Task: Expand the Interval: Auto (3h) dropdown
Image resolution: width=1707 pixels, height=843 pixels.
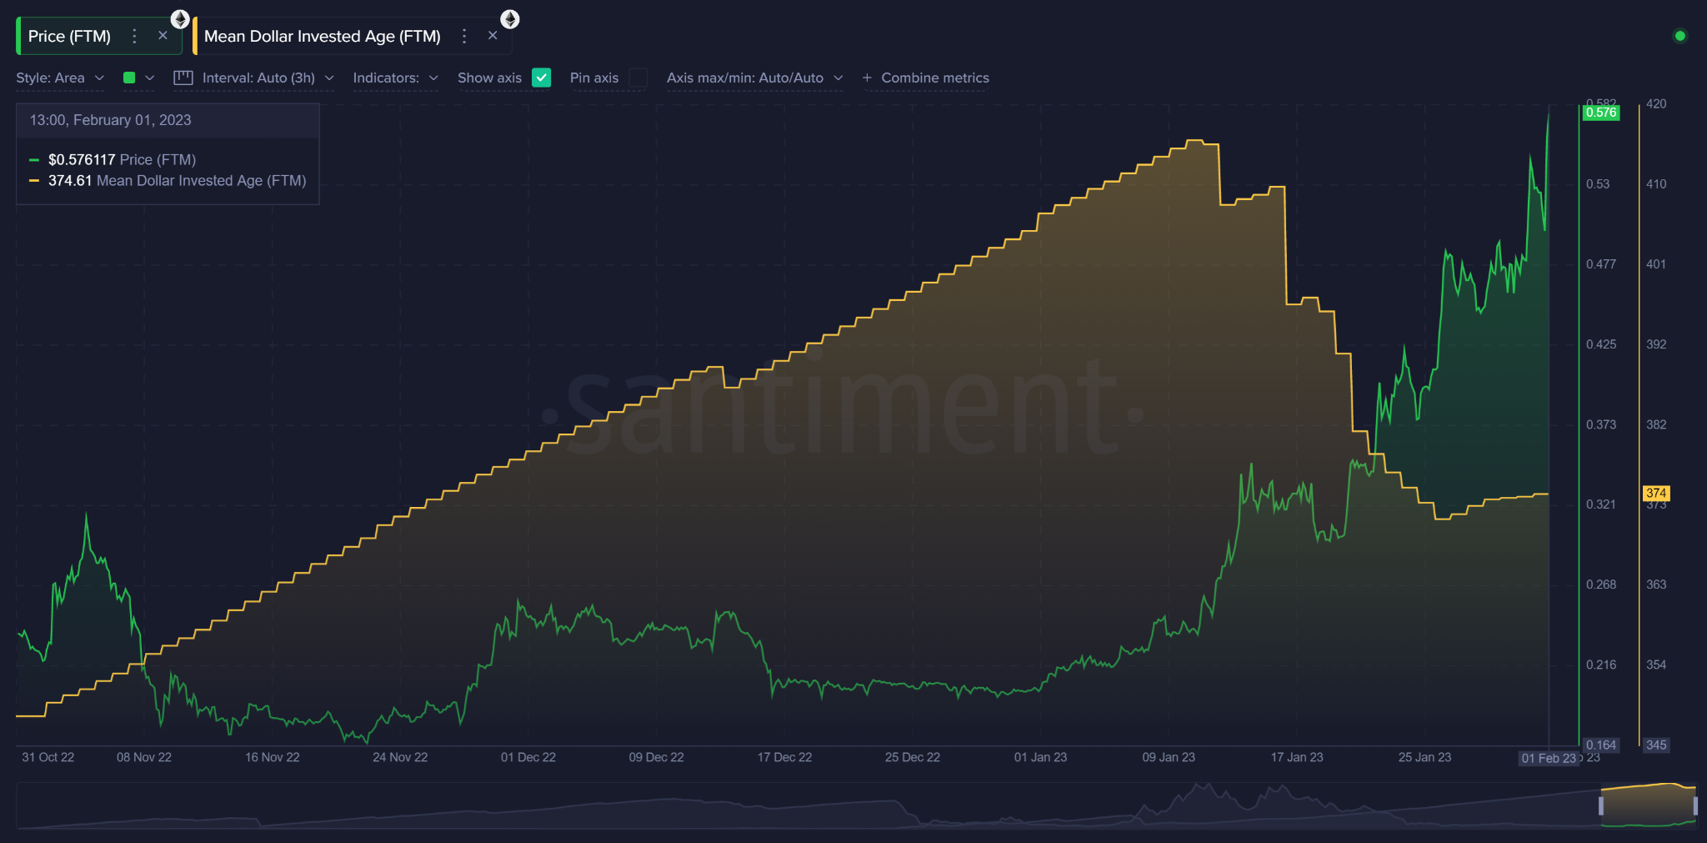Action: pyautogui.click(x=258, y=78)
